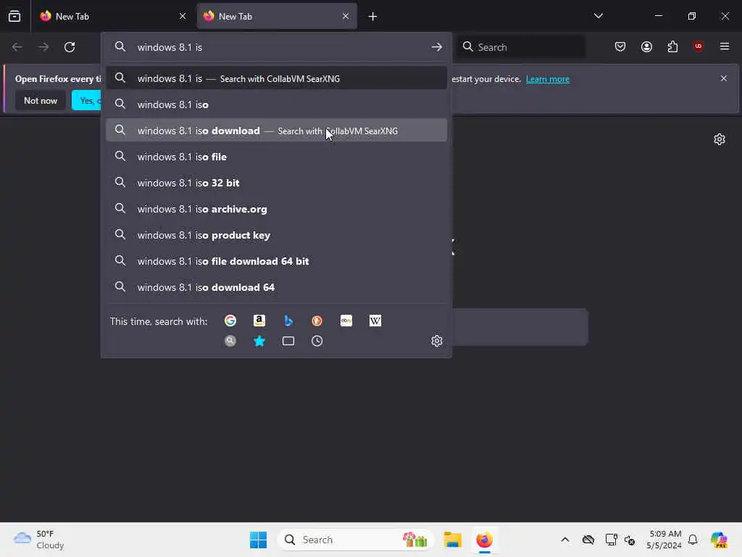Click the Yes button on Firefox prompt

point(87,100)
